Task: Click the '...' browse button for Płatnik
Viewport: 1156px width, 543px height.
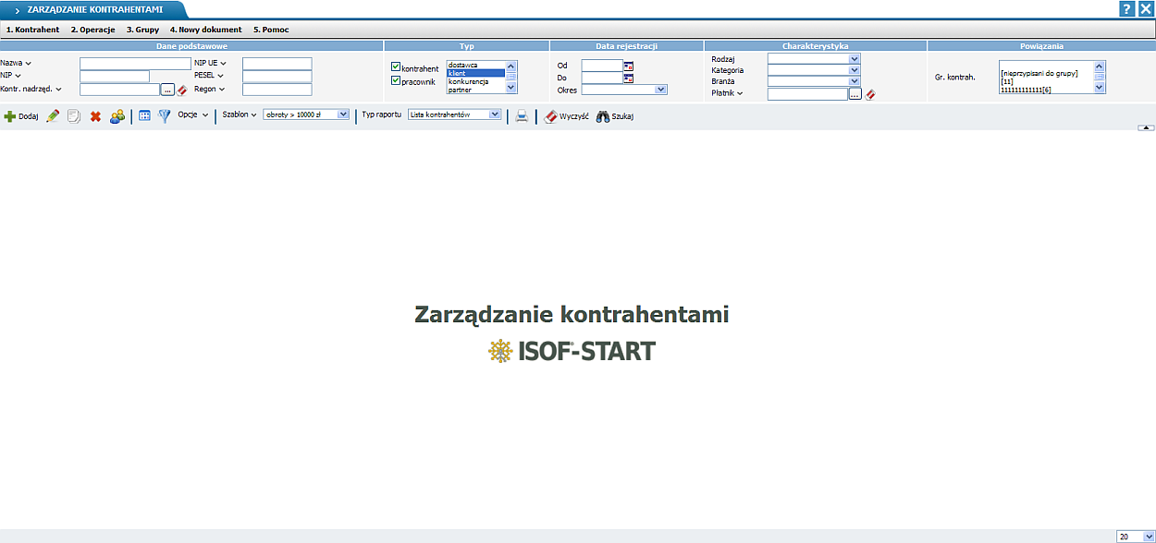Action: [x=855, y=93]
